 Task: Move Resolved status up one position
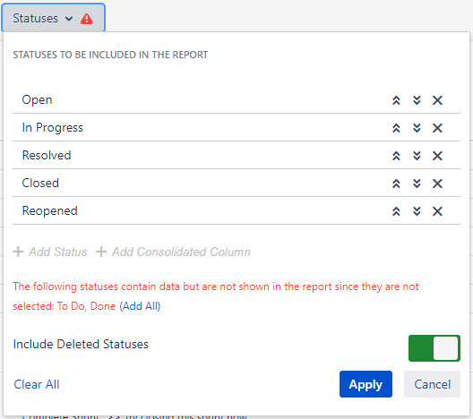(396, 156)
